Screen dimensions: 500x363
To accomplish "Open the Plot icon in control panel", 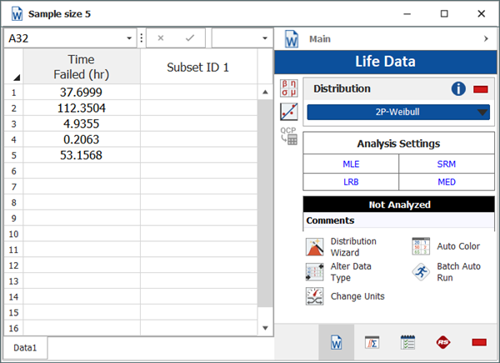I will [288, 113].
